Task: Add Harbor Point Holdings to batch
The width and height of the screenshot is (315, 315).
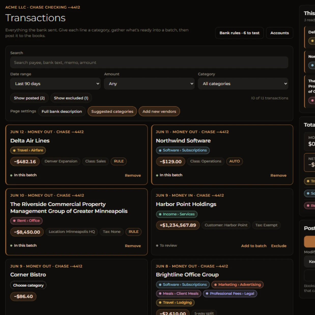Action: click(254, 246)
